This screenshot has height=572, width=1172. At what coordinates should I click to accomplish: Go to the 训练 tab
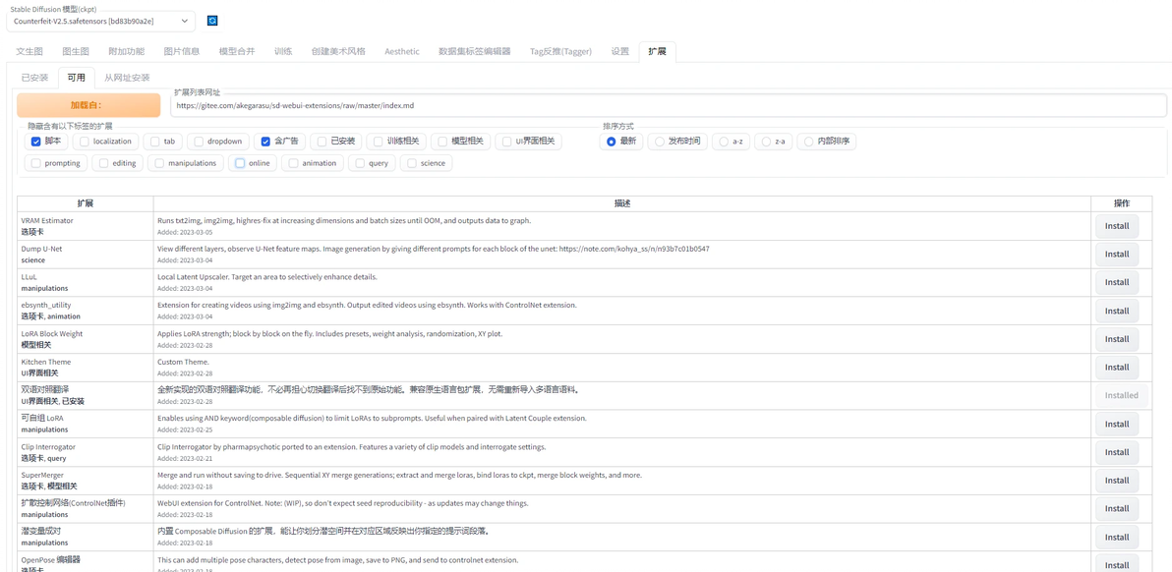[x=283, y=51]
